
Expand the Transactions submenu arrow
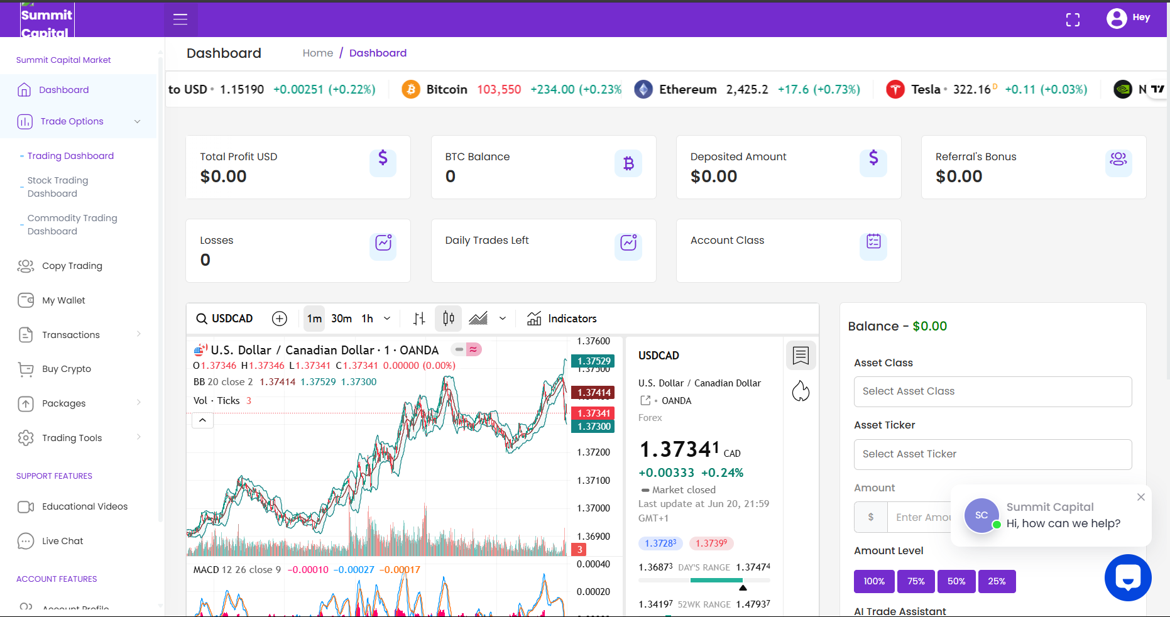(139, 334)
